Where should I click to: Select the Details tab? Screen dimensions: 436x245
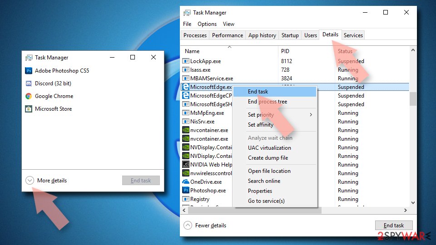point(330,34)
